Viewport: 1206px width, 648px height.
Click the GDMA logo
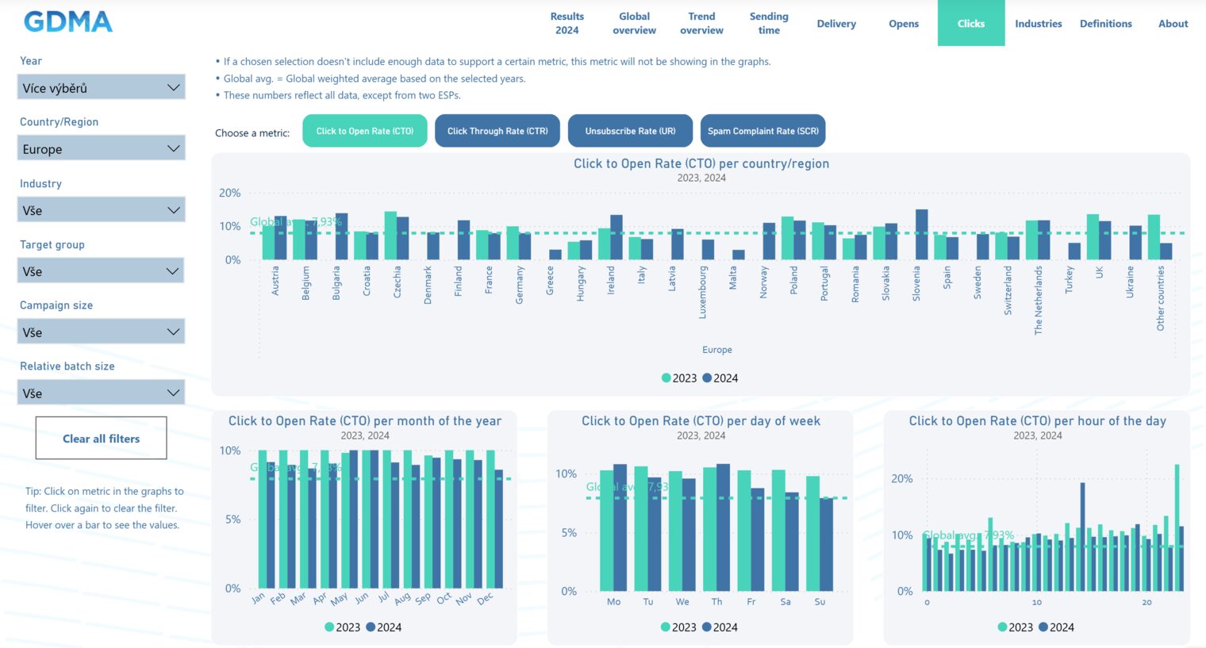coord(68,21)
